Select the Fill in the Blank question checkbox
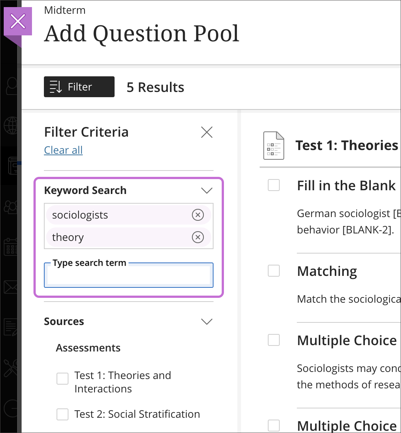The height and width of the screenshot is (433, 401). [x=274, y=185]
